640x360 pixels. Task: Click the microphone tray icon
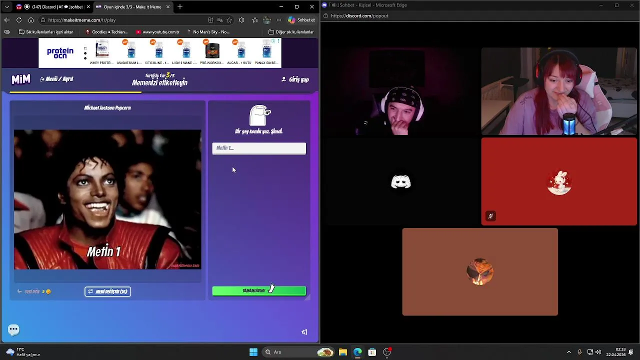(x=579, y=352)
